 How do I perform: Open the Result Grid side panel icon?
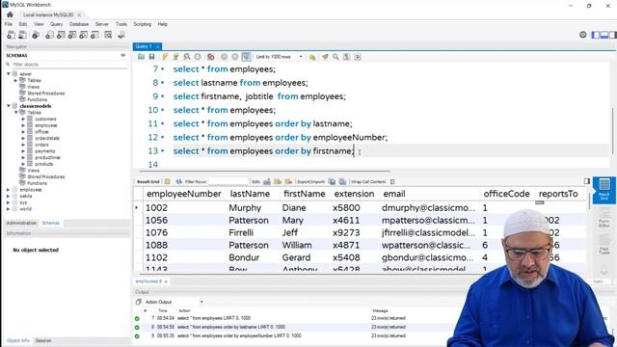tap(604, 190)
